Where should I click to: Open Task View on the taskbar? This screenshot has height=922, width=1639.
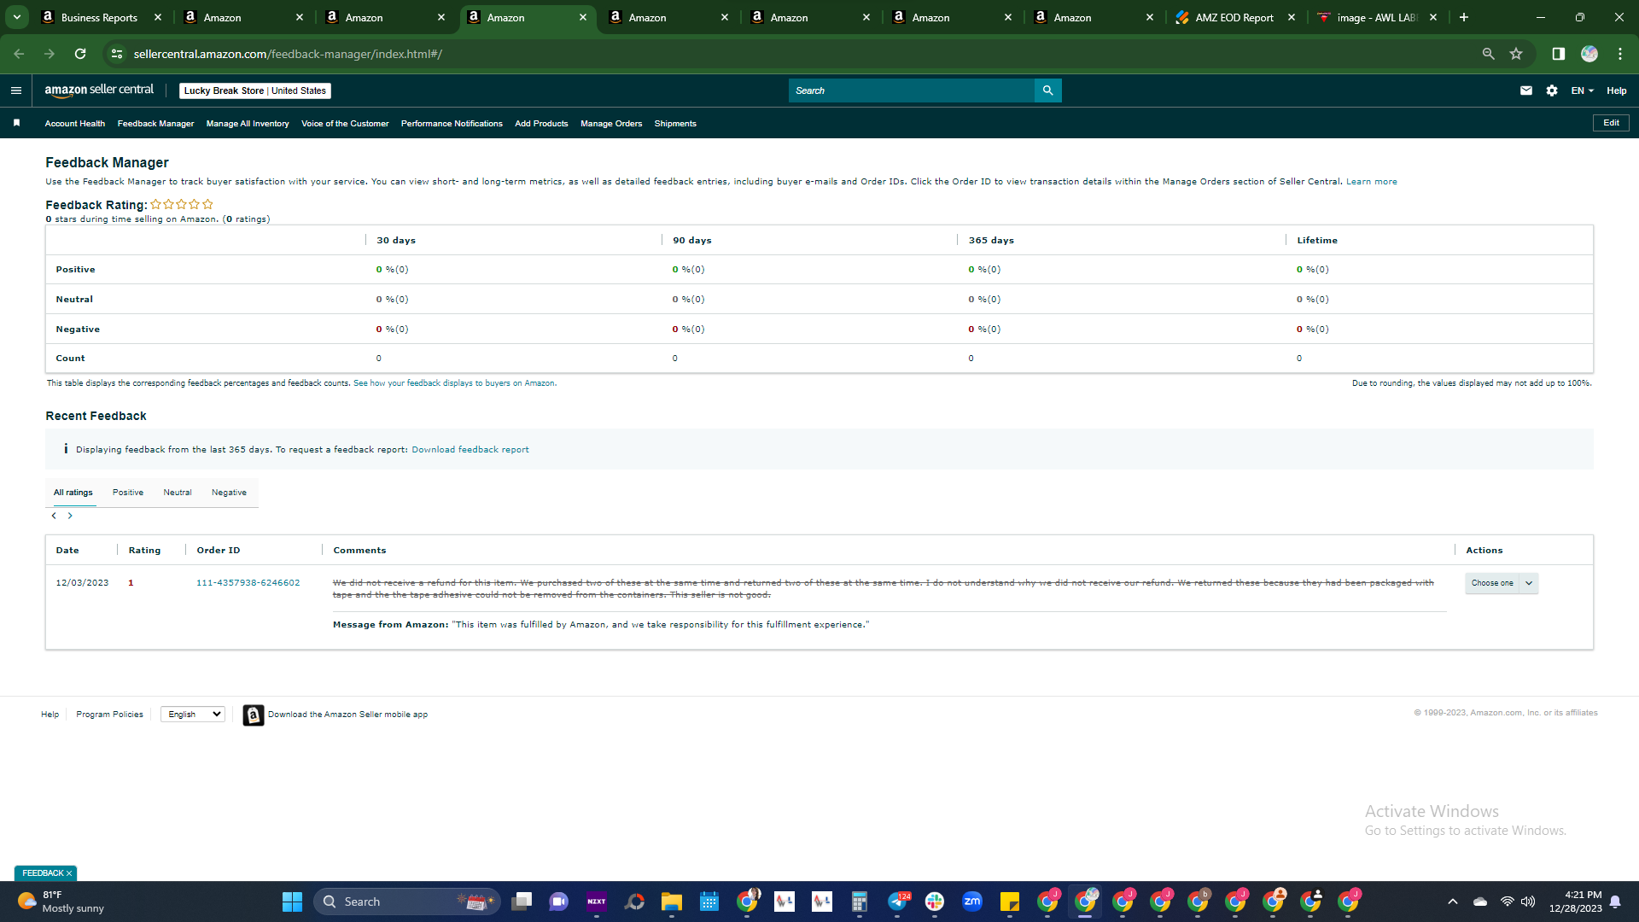coord(522,902)
